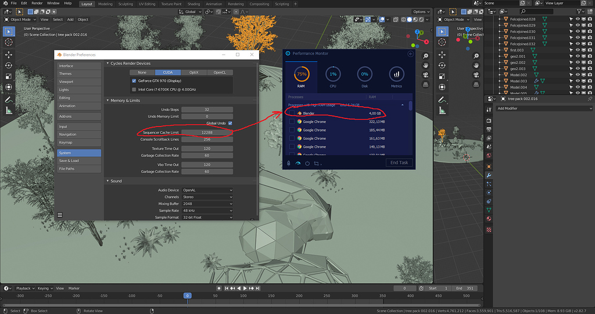Open the Object Mode dropdown in main viewport

[20, 19]
